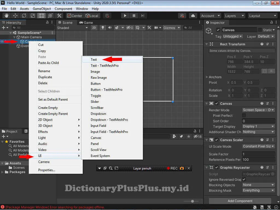
Task: Select the Move tool
Action: pyautogui.click(x=15, y=16)
